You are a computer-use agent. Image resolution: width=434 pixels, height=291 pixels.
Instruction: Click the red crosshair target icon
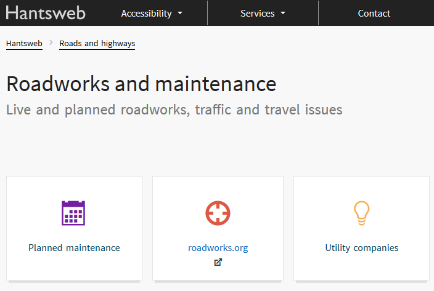[218, 213]
